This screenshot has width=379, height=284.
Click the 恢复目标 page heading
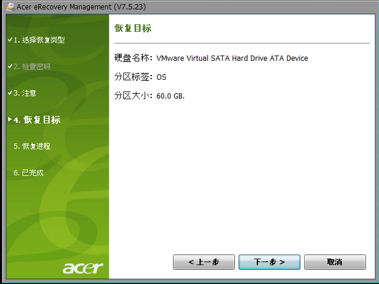(133, 28)
